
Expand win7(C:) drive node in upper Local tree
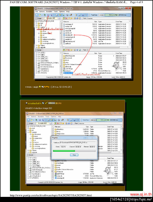(x=36, y=53)
